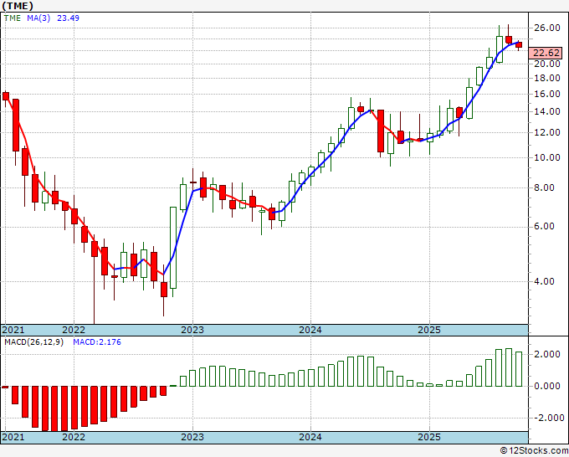Image resolution: width=569 pixels, height=457 pixels.
Task: Click the 18.00 price axis label
Action: [x=547, y=78]
